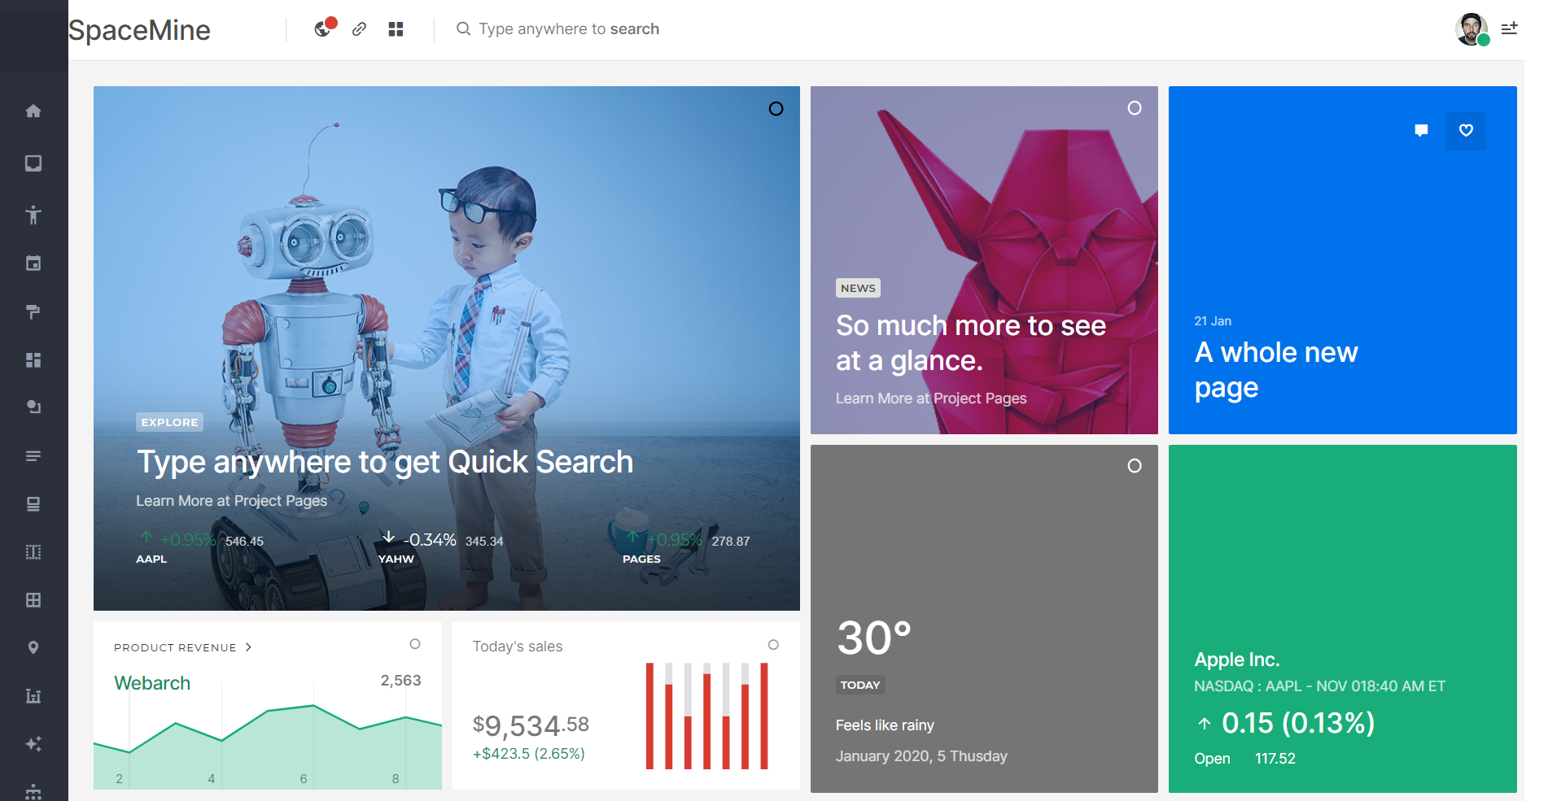Click the EXPLORE tag on the hero card
Image resolution: width=1548 pixels, height=801 pixels.
click(169, 422)
